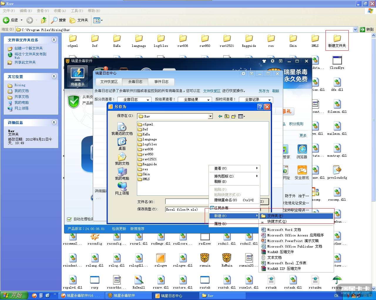Choose 文件夹(F) in the 新建 submenu
This screenshot has width=376, height=300.
tap(296, 216)
